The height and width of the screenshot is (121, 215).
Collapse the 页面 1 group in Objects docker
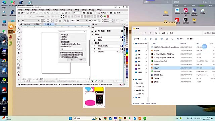click(x=93, y=34)
